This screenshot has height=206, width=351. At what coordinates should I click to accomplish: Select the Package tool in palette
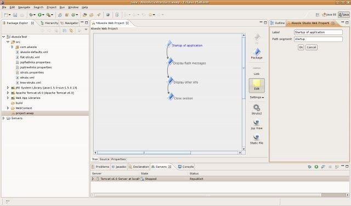pos(257,54)
